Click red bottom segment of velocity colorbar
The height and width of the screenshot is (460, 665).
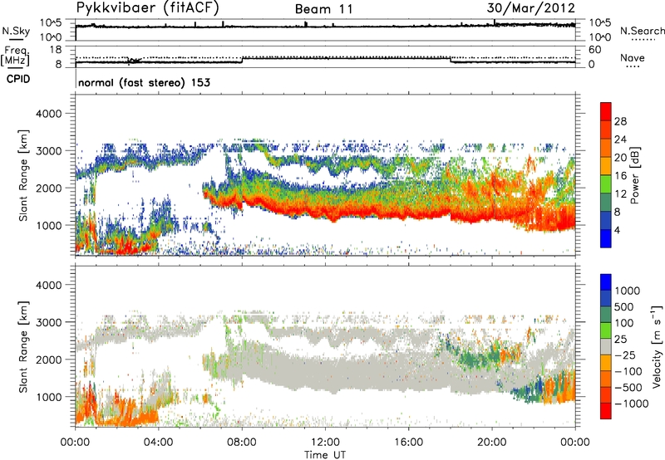[x=606, y=411]
